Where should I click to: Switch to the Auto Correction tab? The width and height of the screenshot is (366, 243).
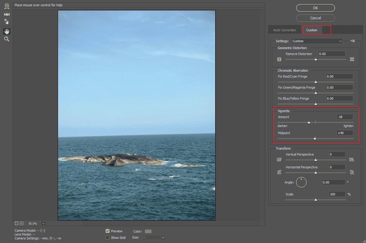coord(284,30)
